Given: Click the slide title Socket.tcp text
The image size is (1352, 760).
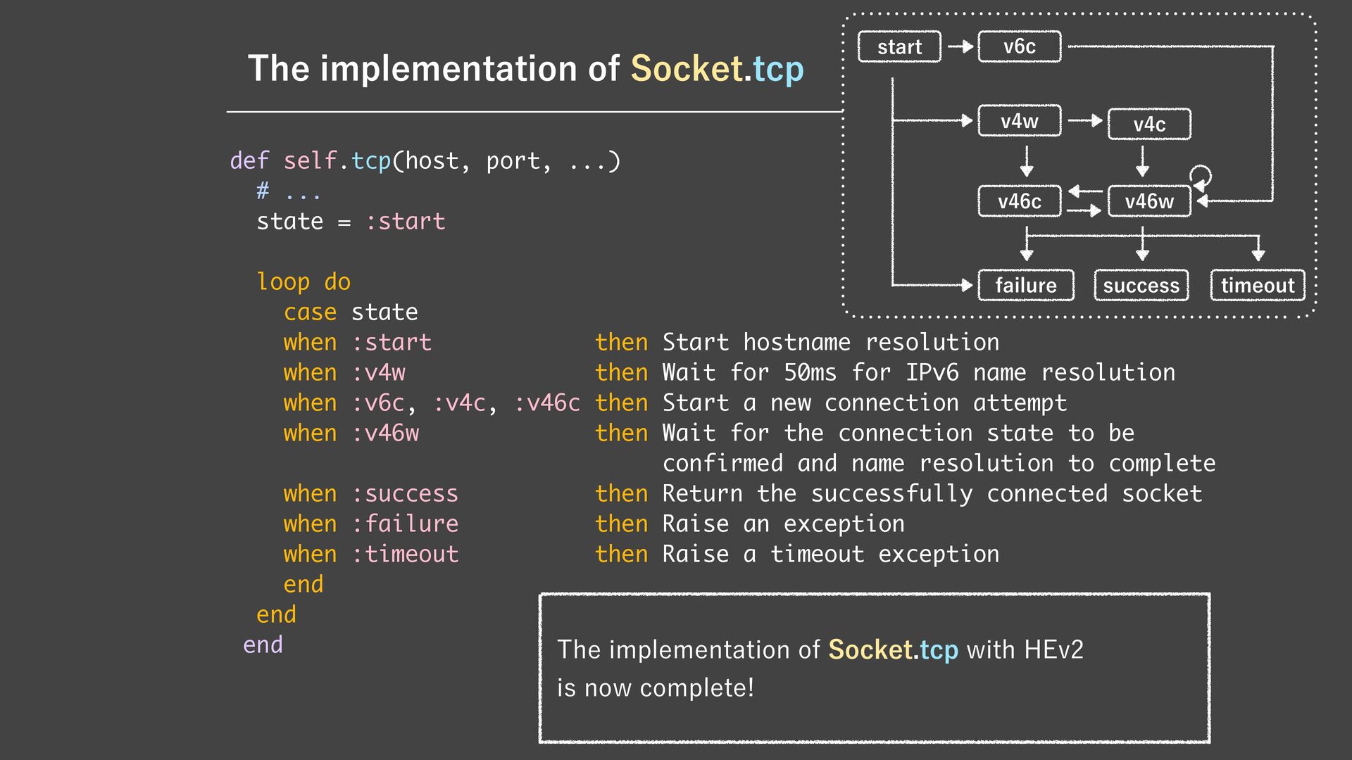Looking at the screenshot, I should [x=716, y=69].
